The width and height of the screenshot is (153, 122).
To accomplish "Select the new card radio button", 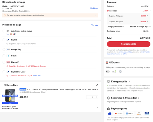I will (4, 31).
